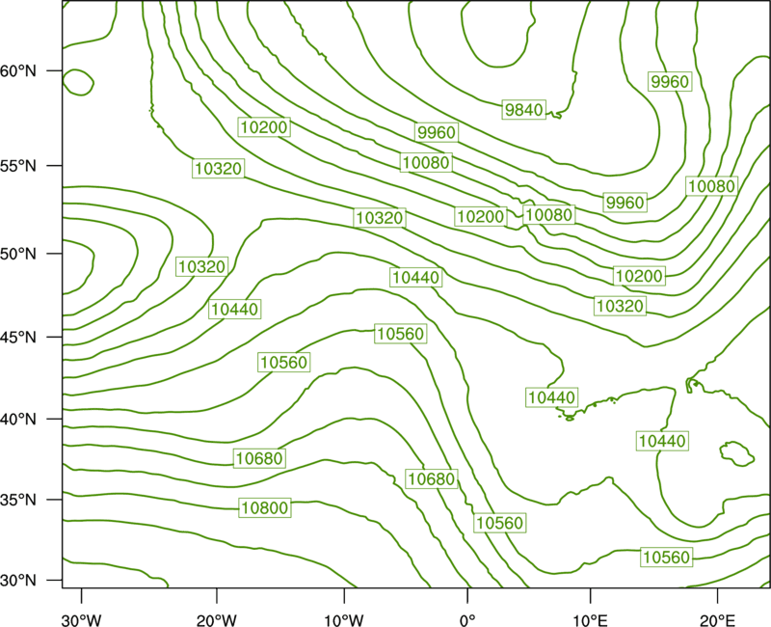Click the 35°N latitude axis label
Image resolution: width=771 pixels, height=627 pixels.
click(x=18, y=500)
